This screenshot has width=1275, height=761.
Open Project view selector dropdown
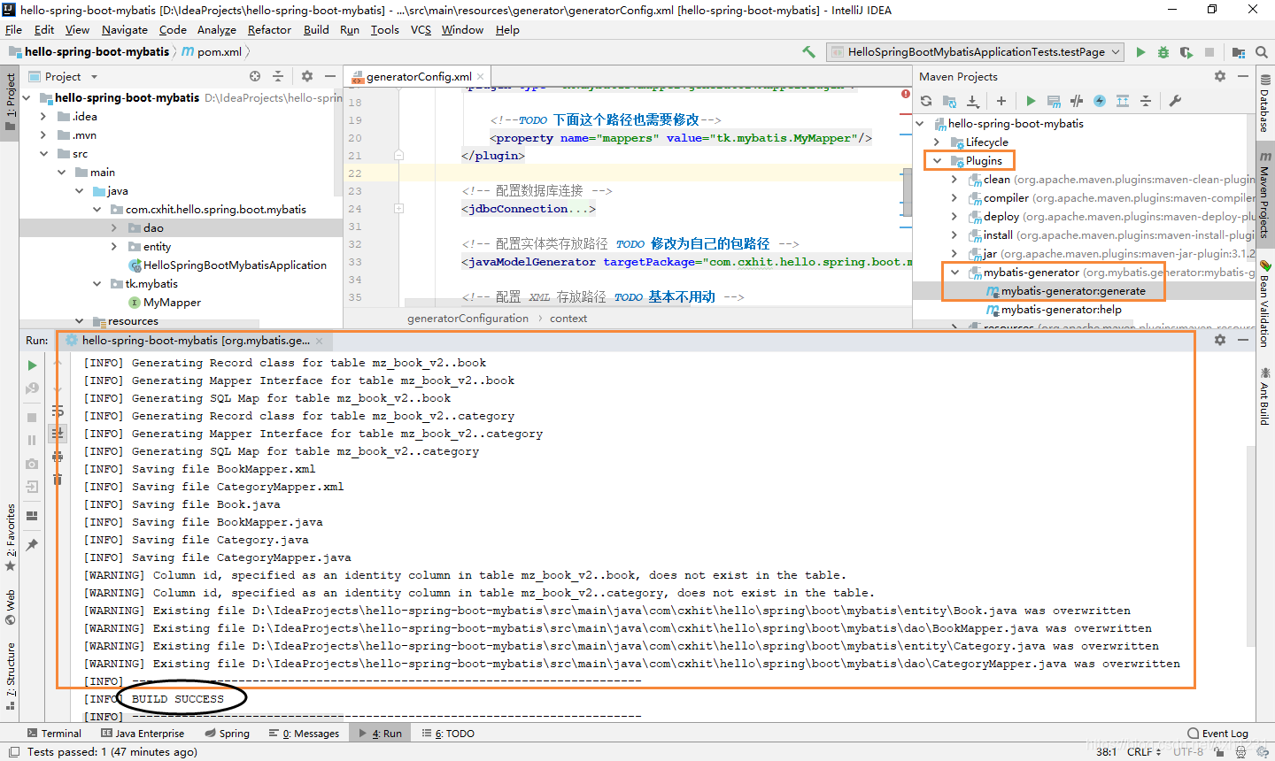(63, 77)
